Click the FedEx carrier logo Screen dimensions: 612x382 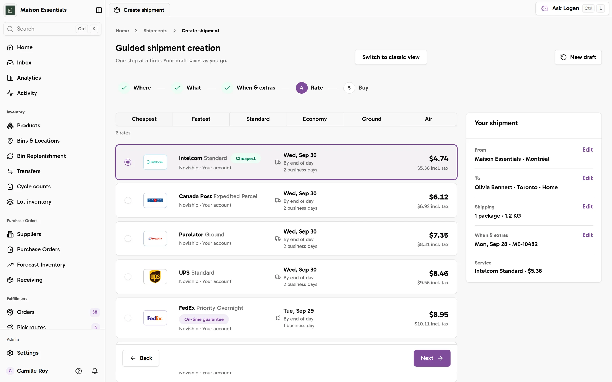(x=155, y=318)
